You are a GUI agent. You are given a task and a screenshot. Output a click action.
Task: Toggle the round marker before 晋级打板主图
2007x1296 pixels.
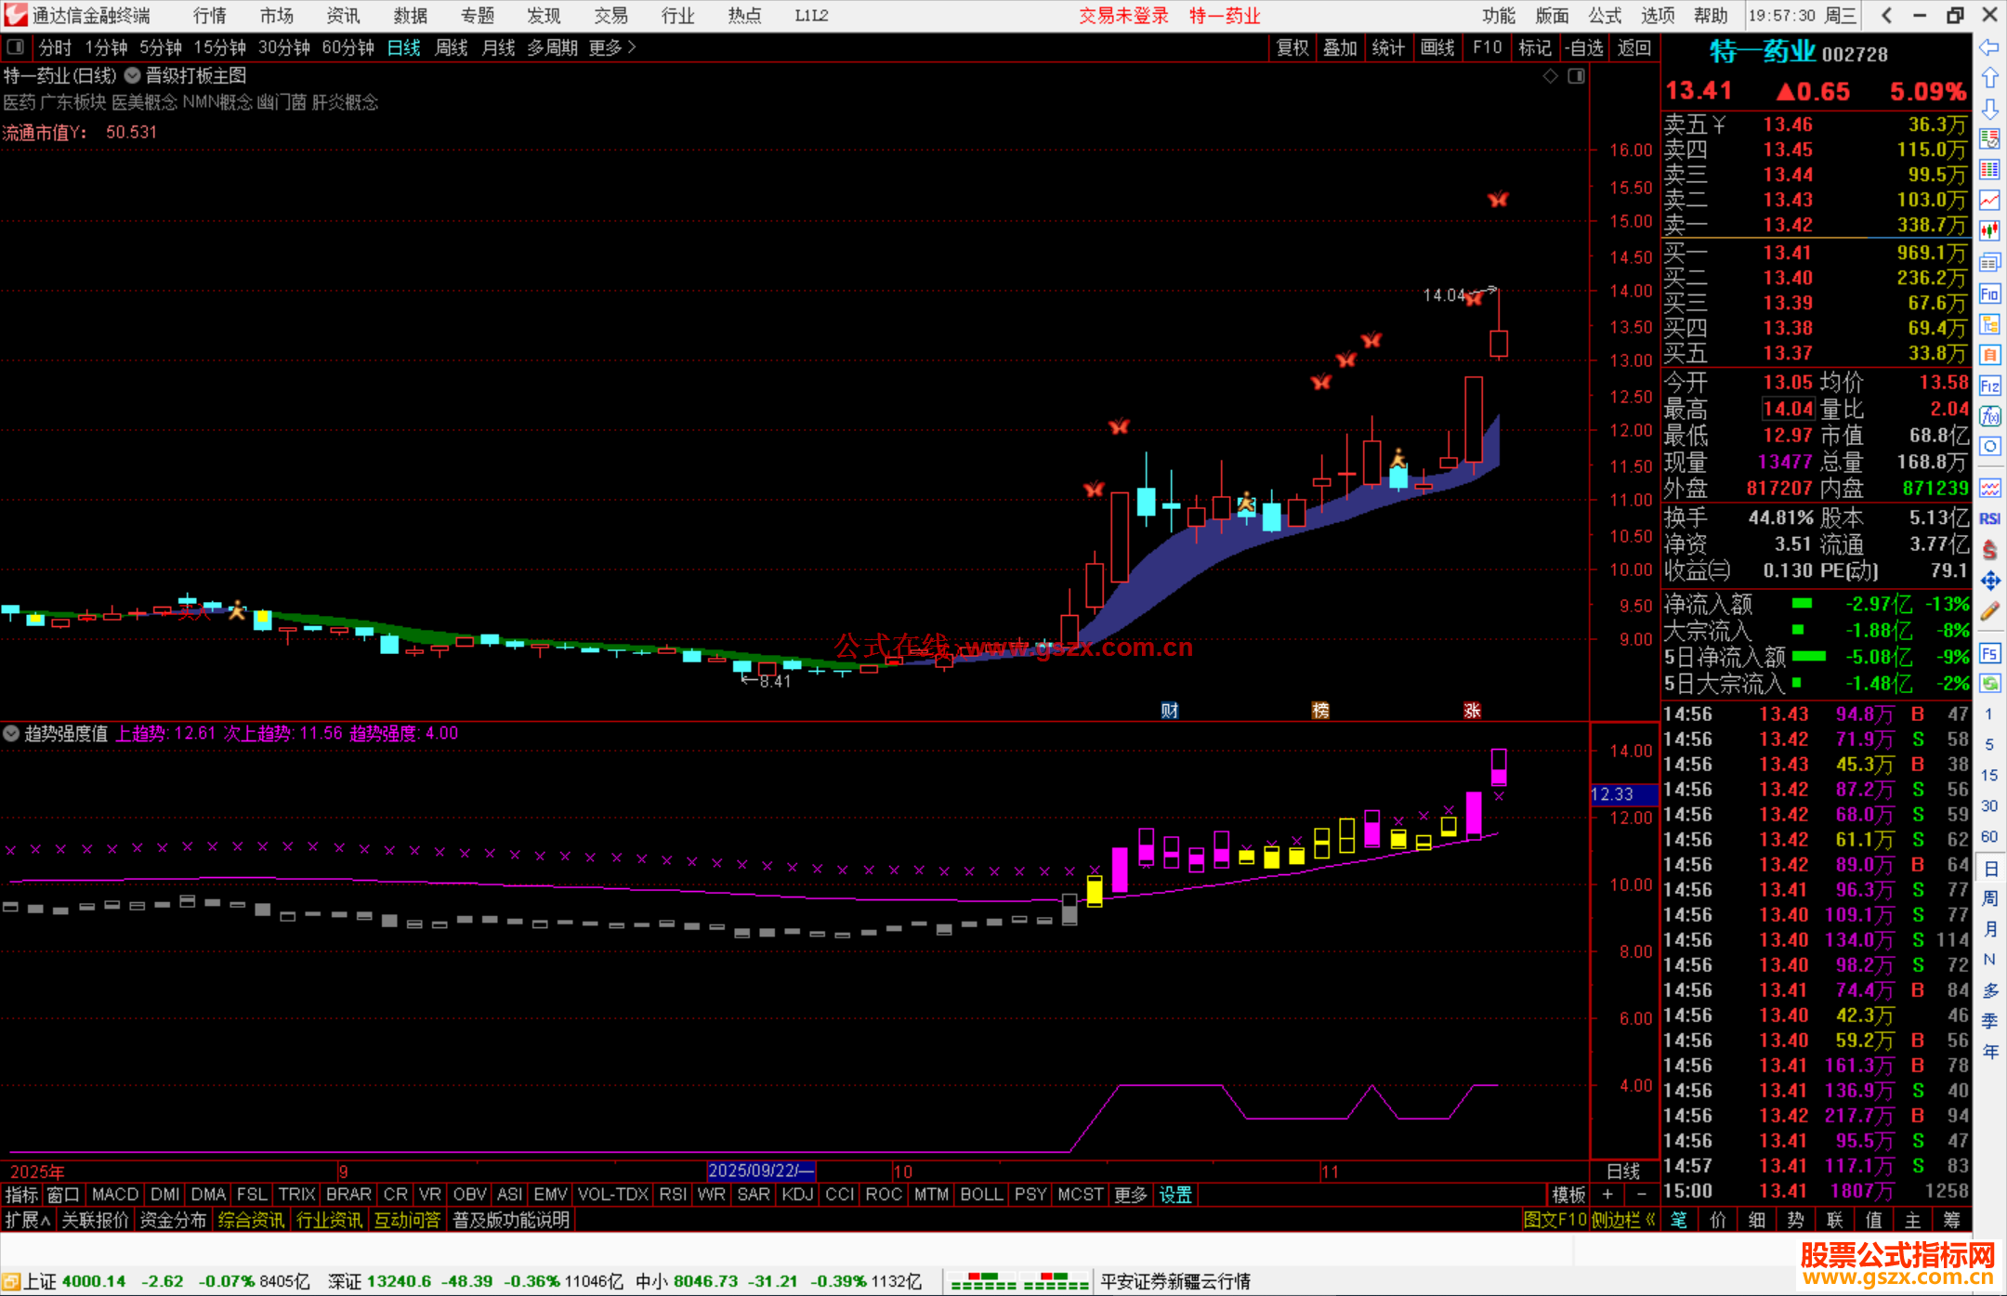pos(133,75)
